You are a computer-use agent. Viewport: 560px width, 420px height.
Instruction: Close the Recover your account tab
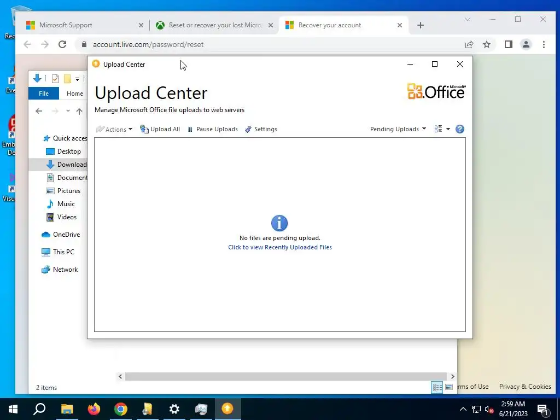[400, 25]
